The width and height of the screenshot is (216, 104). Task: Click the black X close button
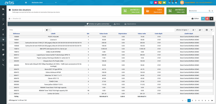tap(211, 19)
